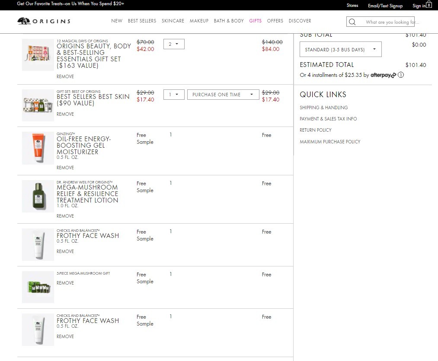Image resolution: width=438 pixels, height=361 pixels.
Task: Open quantity dropdown for Best Sellers Best Skin
Action: (x=174, y=95)
